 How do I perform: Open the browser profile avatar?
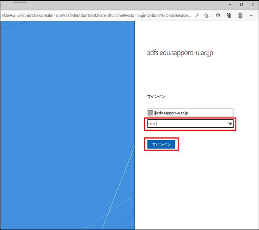tap(240, 15)
